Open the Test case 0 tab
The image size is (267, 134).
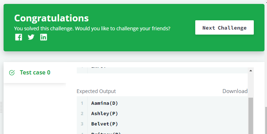pyautogui.click(x=35, y=73)
